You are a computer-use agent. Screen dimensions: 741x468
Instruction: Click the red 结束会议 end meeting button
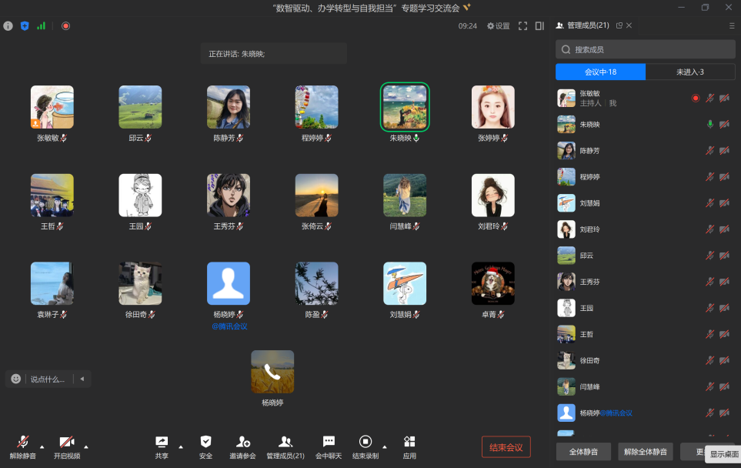click(506, 447)
